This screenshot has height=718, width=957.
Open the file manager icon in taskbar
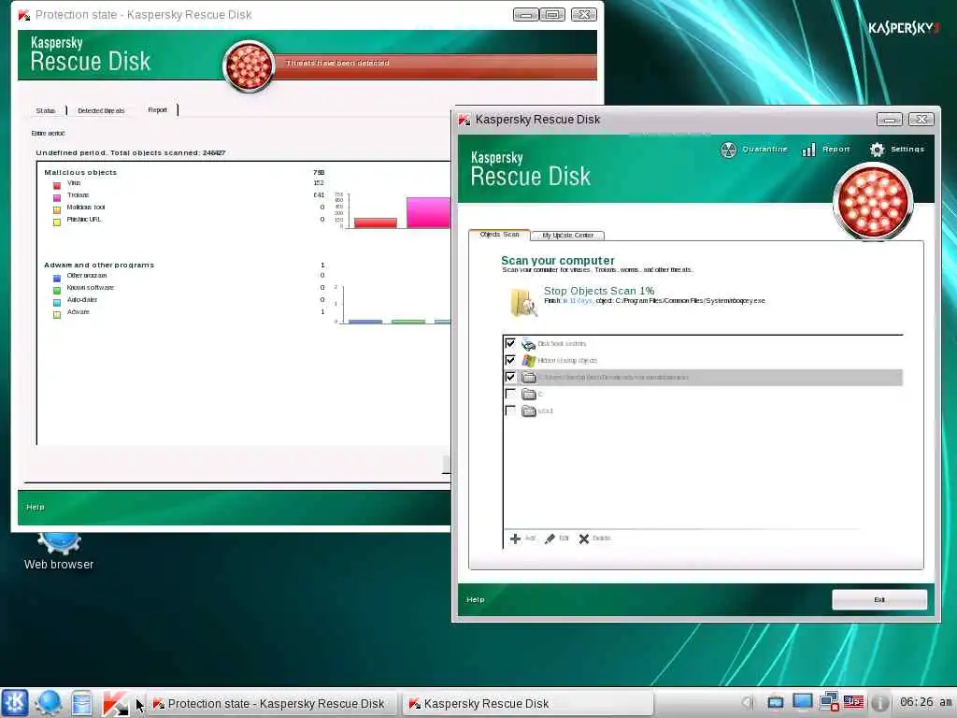[81, 703]
